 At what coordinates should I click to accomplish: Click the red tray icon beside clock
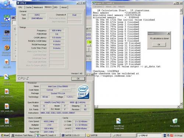[172, 135]
